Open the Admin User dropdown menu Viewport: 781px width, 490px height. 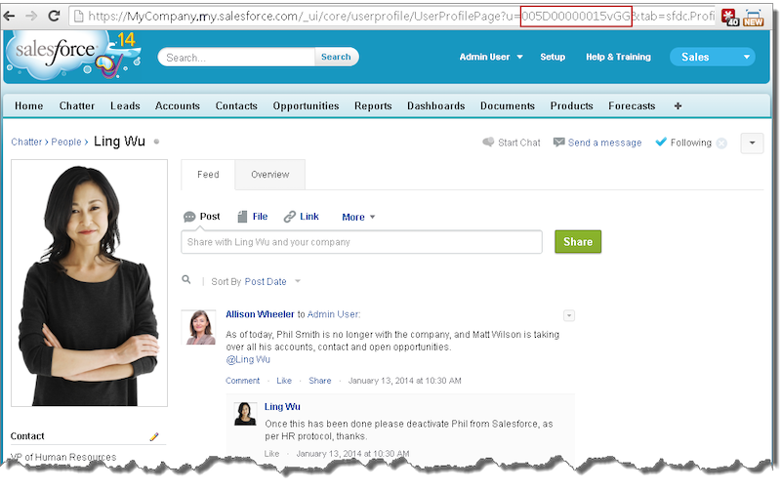click(x=491, y=57)
